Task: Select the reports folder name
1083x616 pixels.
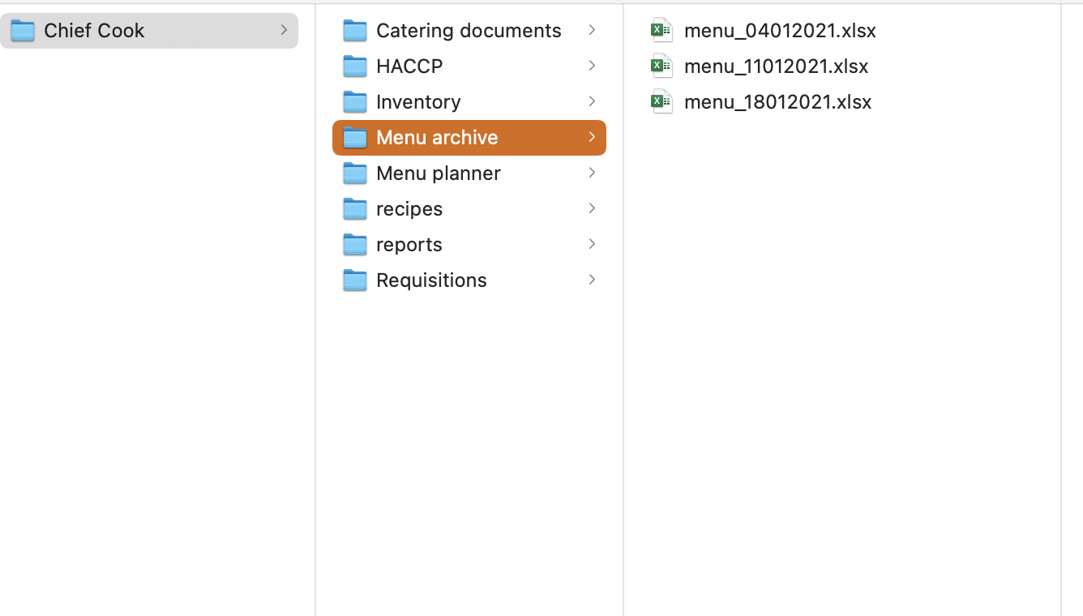Action: [409, 245]
